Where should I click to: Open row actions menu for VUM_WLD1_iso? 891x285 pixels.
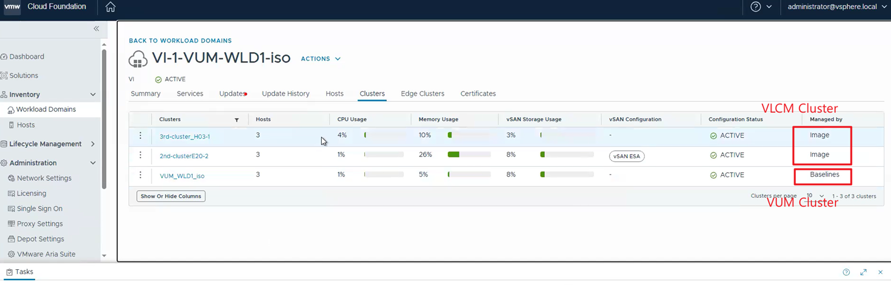point(140,175)
